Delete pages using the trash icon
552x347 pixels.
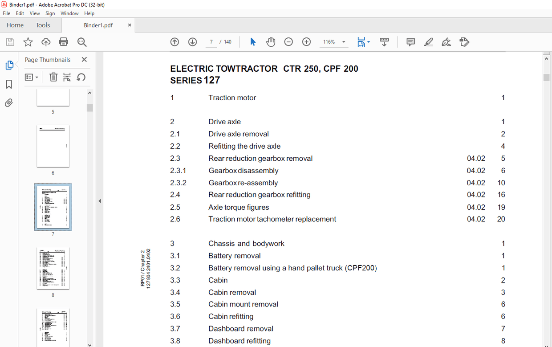(53, 77)
